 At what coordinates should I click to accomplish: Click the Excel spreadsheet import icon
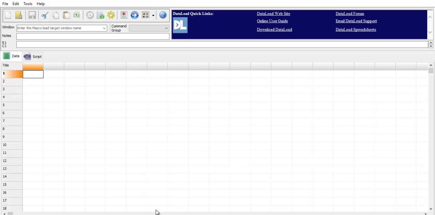[x=77, y=15]
